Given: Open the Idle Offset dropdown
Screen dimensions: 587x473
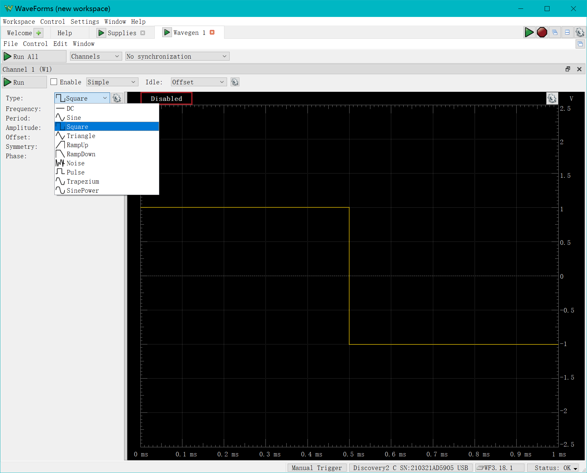Looking at the screenshot, I should coord(199,82).
